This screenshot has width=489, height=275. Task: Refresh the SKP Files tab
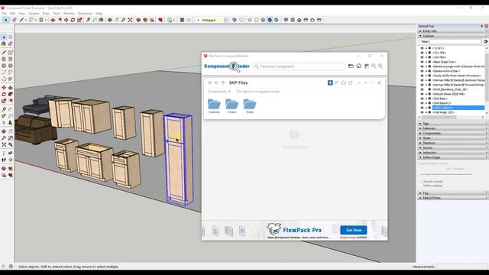(350, 82)
